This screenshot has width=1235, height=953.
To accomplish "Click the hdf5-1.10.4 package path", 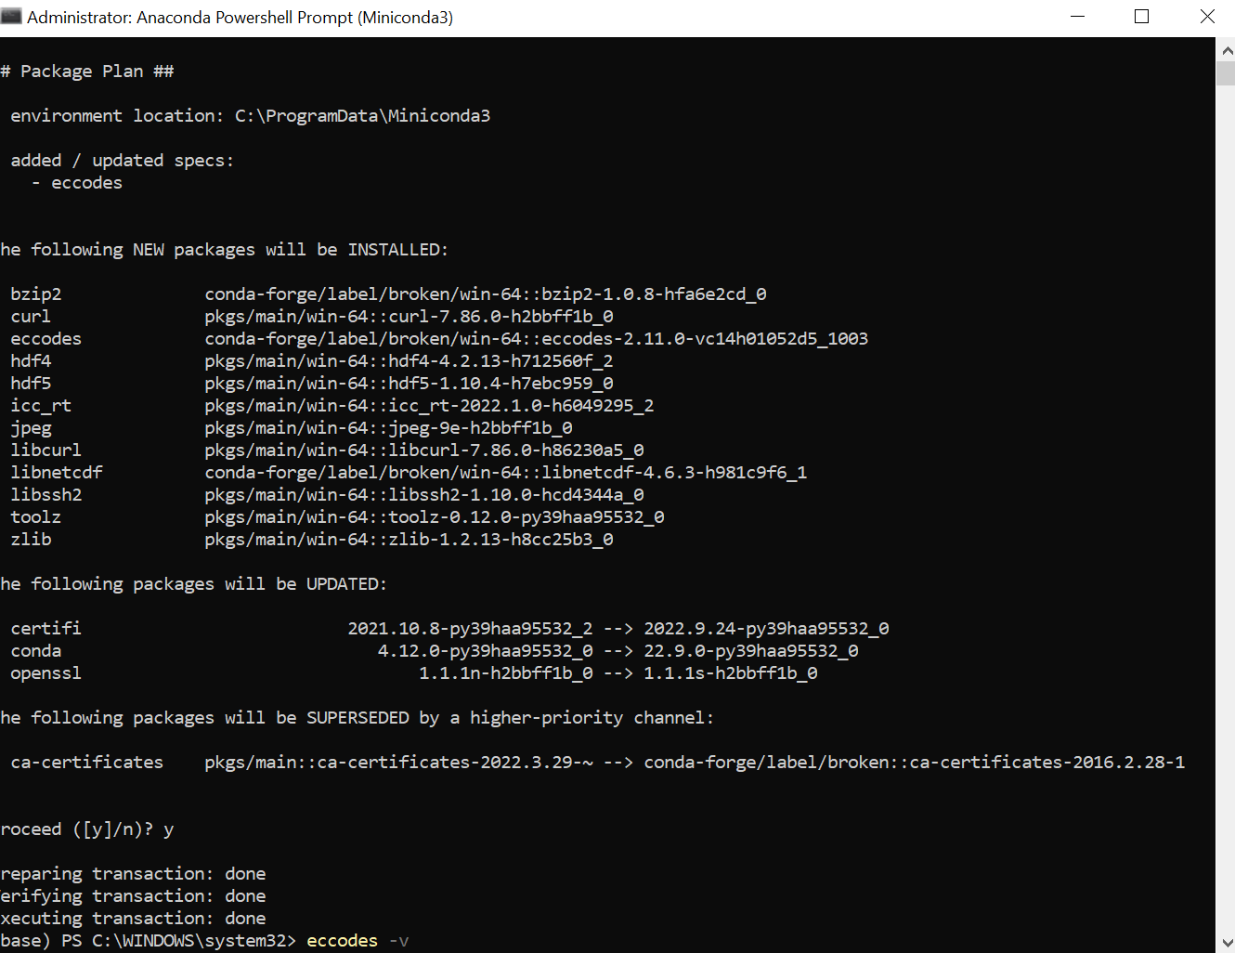I will point(409,384).
